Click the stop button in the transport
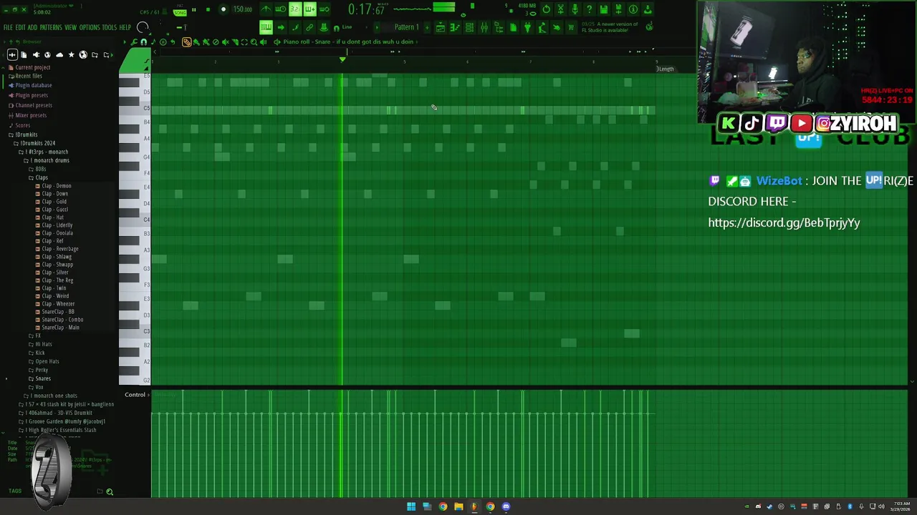 (208, 9)
